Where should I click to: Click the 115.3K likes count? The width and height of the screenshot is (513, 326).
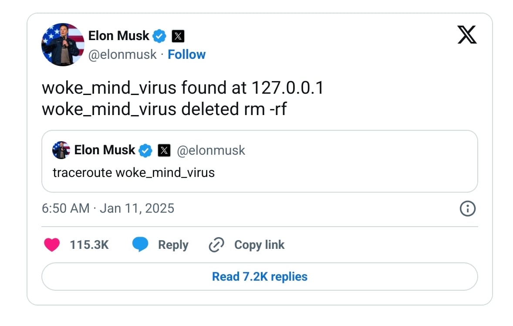pyautogui.click(x=89, y=245)
